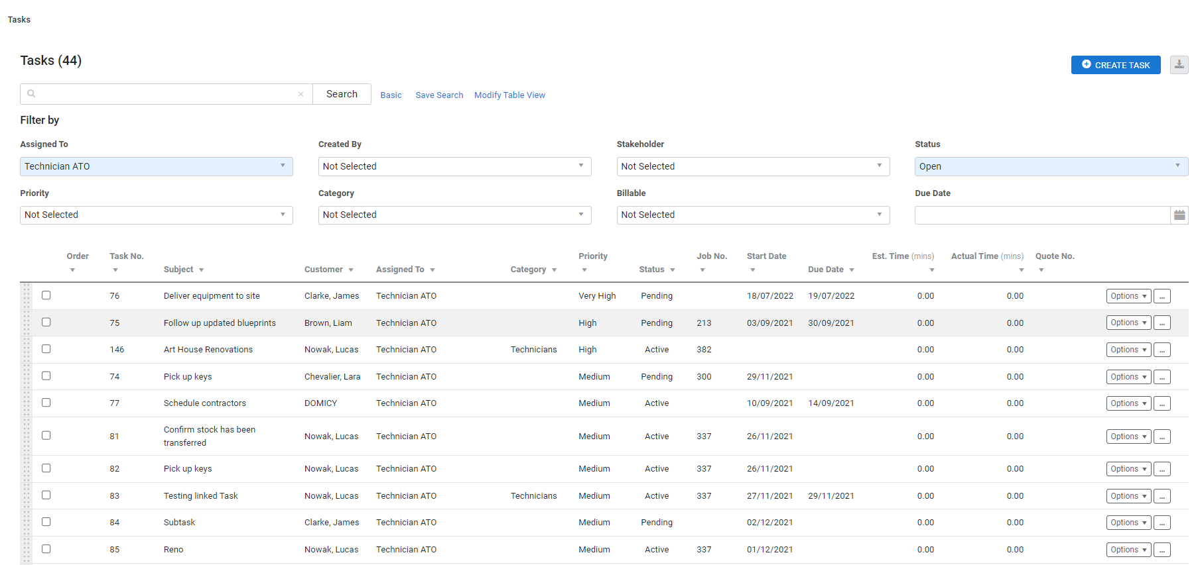
Task: Sort by the Quote No. column arrow
Action: click(1041, 270)
